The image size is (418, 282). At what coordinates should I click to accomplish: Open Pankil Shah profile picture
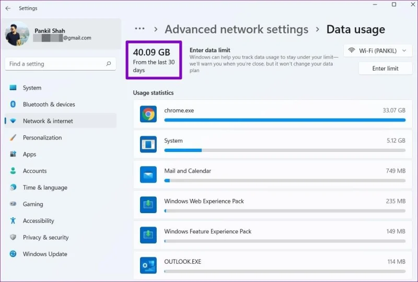point(17,33)
